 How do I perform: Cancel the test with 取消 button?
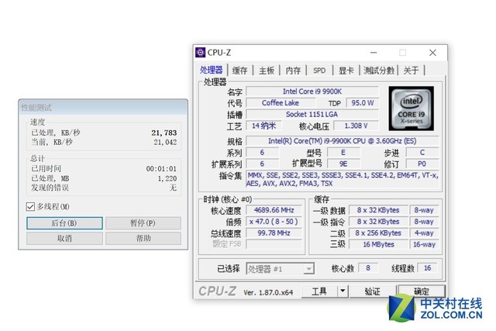coord(64,238)
